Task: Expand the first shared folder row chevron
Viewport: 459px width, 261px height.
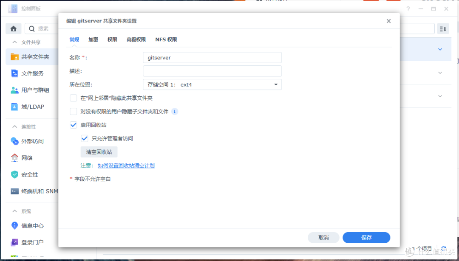Action: click(x=440, y=49)
